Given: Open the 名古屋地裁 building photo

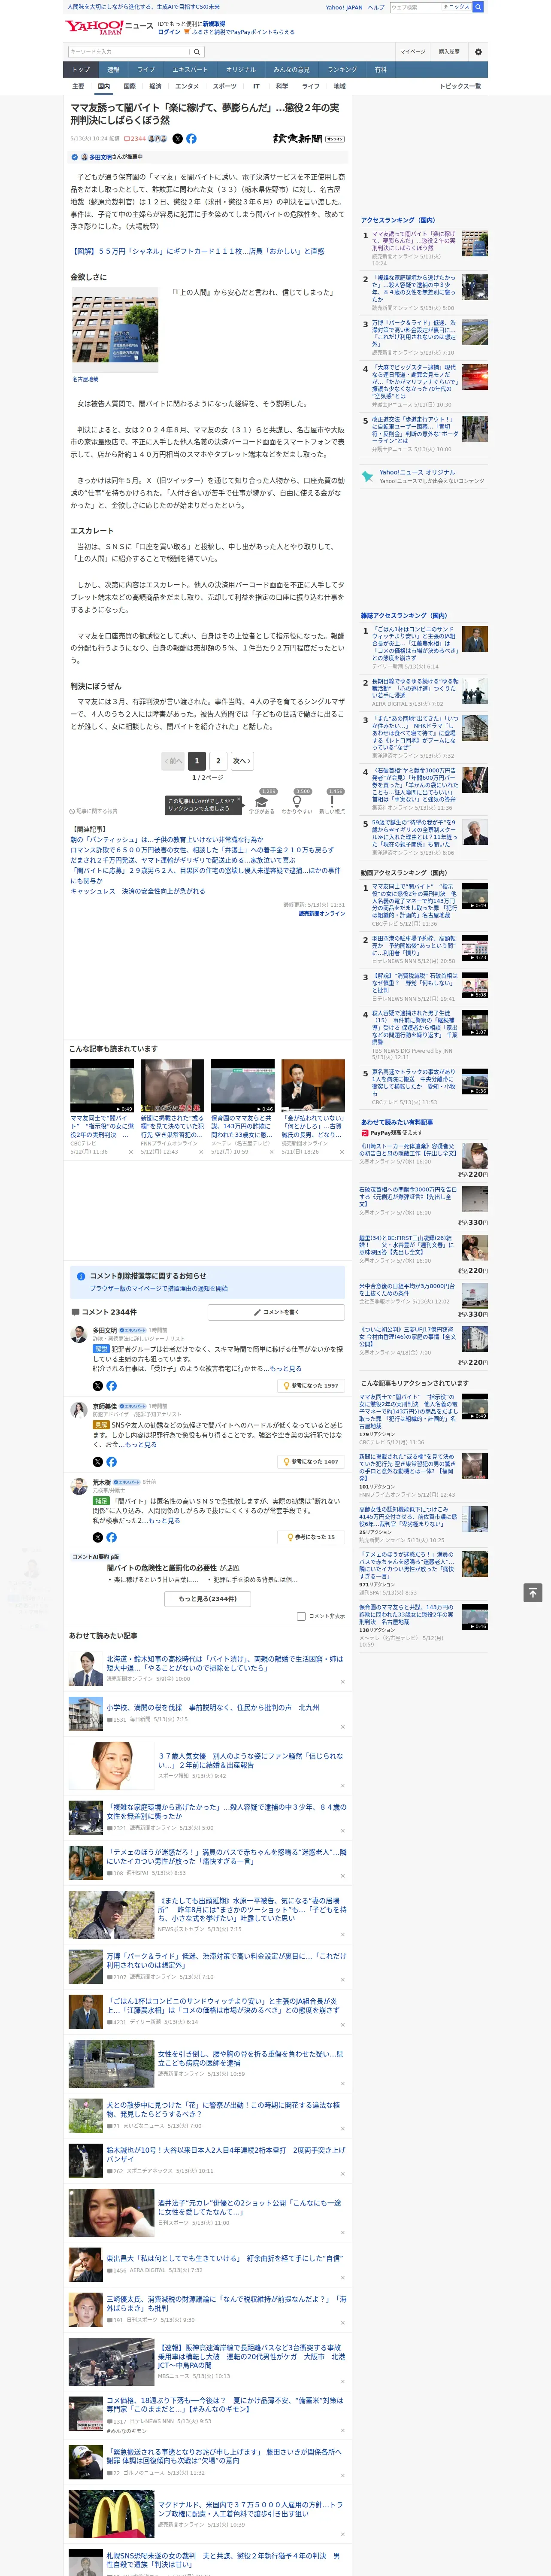Looking at the screenshot, I should [114, 330].
